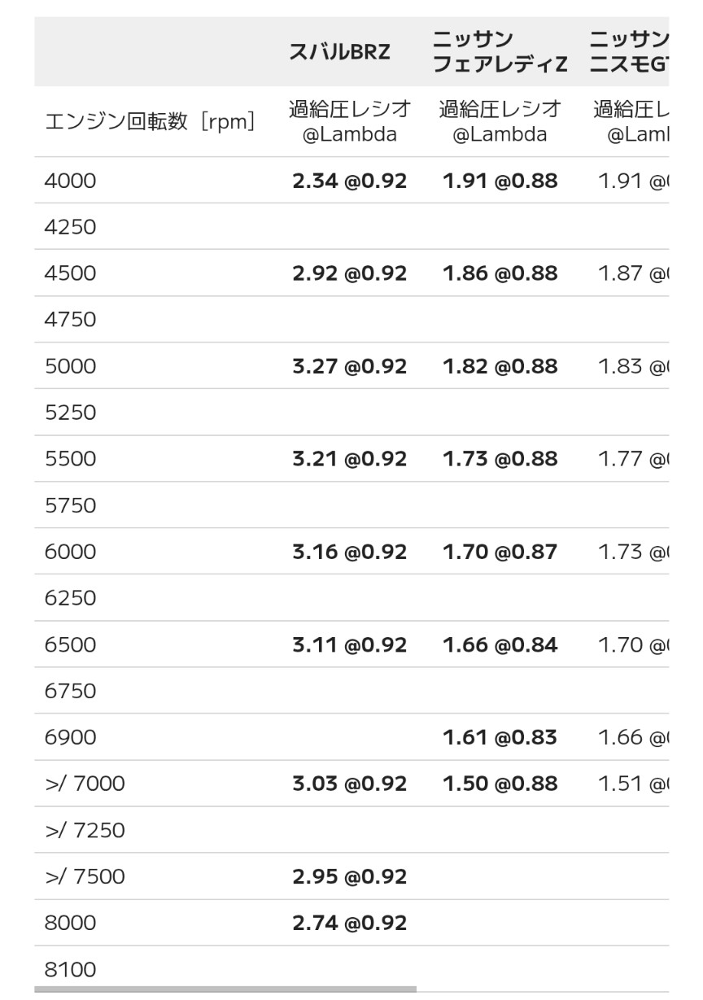Select the 3.21 @0.92 cell at 5500 rpm

[349, 459]
